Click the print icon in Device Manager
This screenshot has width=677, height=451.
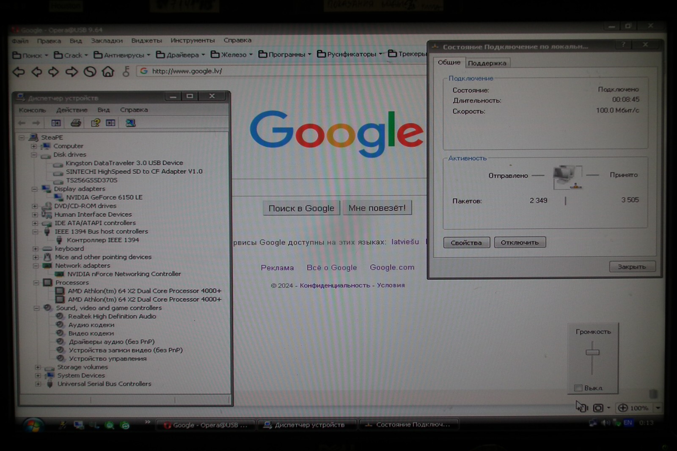[x=76, y=123]
